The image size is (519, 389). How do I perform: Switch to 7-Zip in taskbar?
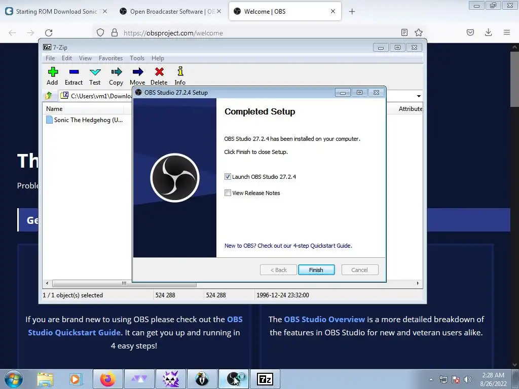(x=265, y=379)
